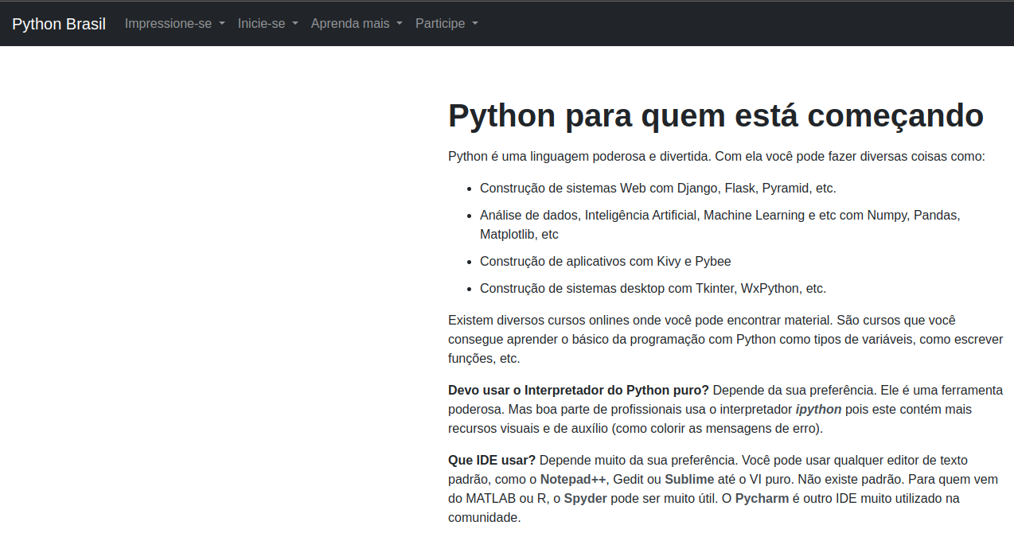Viewport: 1014px width, 537px height.
Task: Open the Impressione-se dropdown caret icon
Action: coord(223,24)
